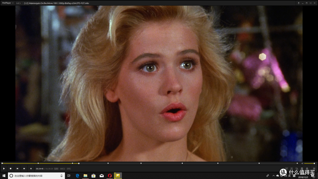Click the Stop playback button
This screenshot has width=318, height=179.
pos(10,168)
